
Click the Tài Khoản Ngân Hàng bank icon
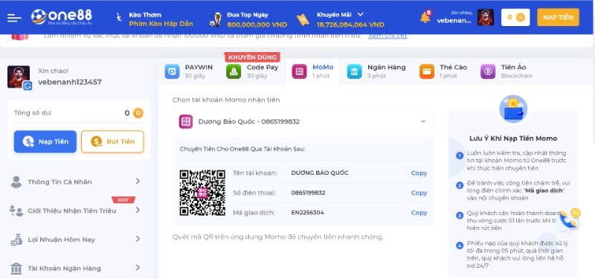coord(16,269)
